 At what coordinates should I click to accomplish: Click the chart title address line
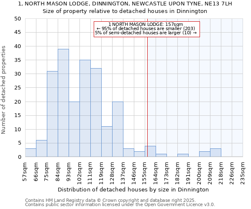pyautogui.click(x=125, y=4)
